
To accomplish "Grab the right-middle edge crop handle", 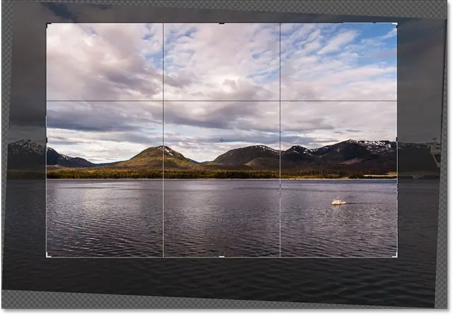I will [396, 140].
